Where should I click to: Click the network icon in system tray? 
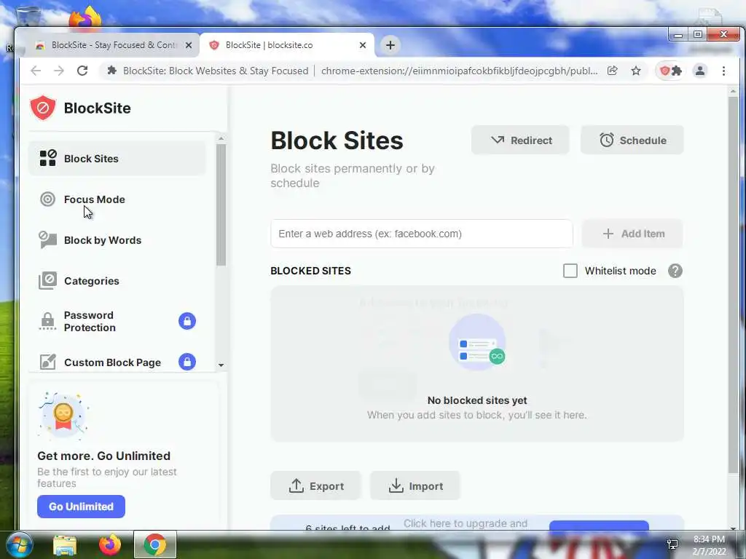tap(672, 544)
